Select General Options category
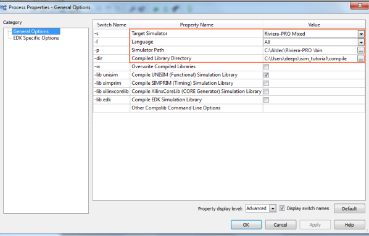369x236 pixels. pos(31,31)
